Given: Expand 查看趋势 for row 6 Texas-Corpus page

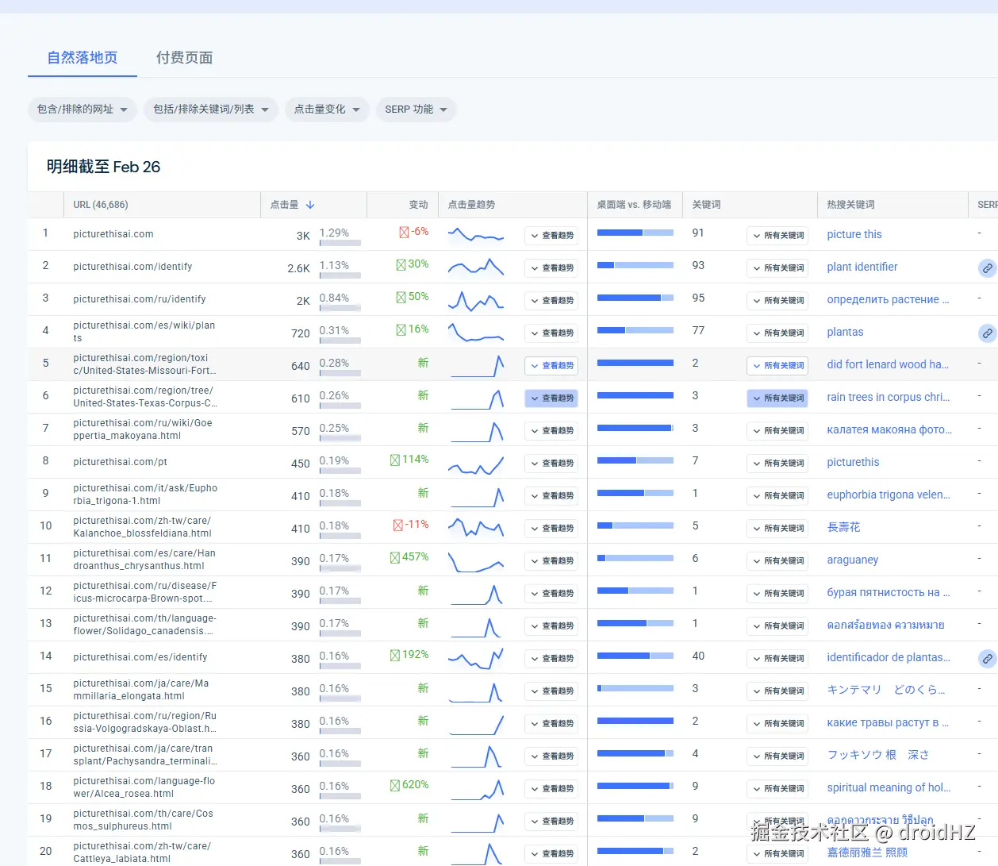Looking at the screenshot, I should click(x=551, y=398).
